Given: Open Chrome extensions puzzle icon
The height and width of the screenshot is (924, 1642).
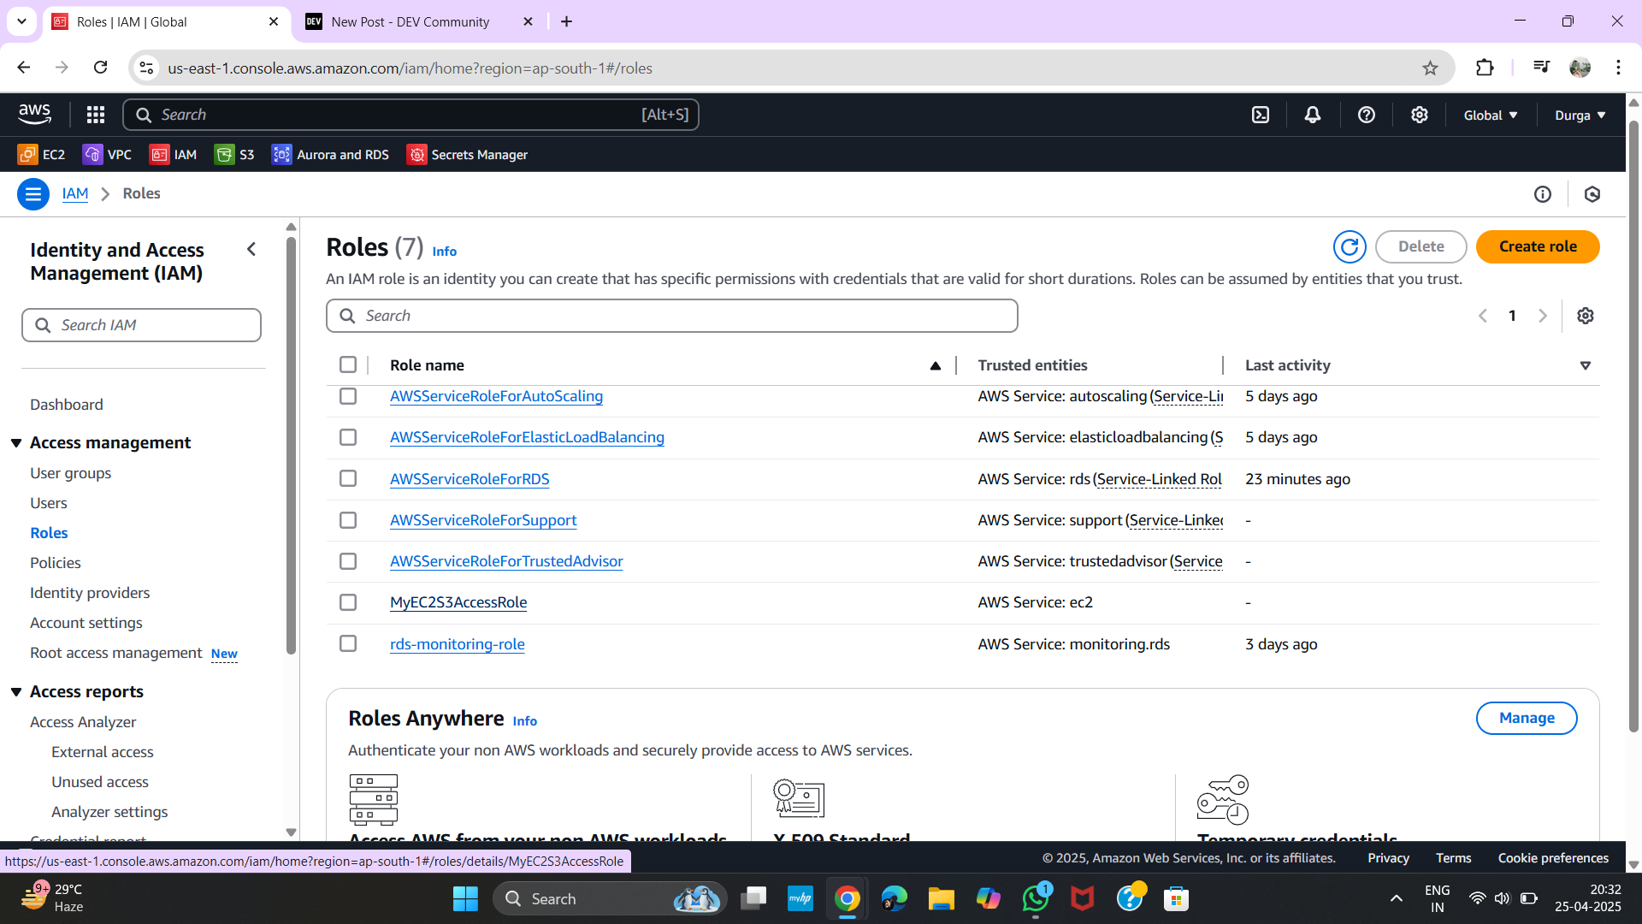Looking at the screenshot, I should pyautogui.click(x=1485, y=68).
